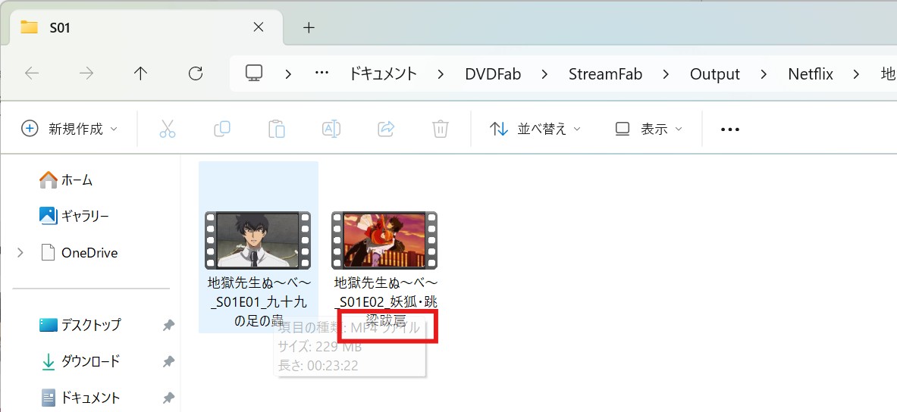Click the S01 tab folder icon
Screen dimensions: 897x412
(x=29, y=27)
